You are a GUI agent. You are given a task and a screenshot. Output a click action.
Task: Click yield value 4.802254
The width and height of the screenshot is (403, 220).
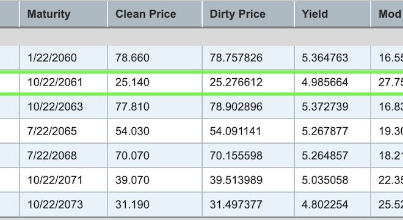point(325,205)
